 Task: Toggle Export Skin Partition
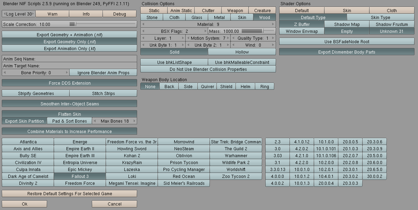coord(25,121)
